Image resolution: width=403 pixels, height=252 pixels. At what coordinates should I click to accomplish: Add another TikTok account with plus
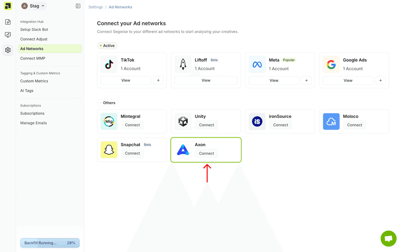coord(158,80)
